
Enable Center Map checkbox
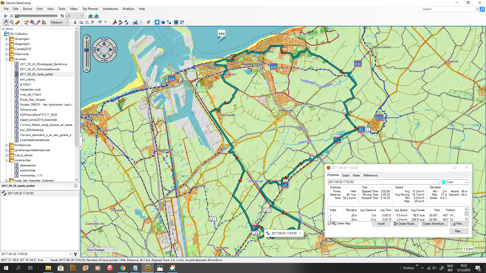(x=329, y=224)
